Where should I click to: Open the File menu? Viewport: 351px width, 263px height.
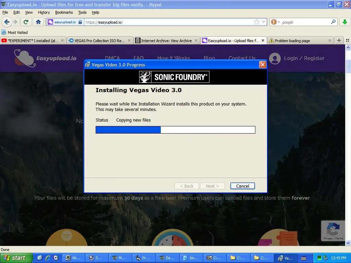(5, 12)
